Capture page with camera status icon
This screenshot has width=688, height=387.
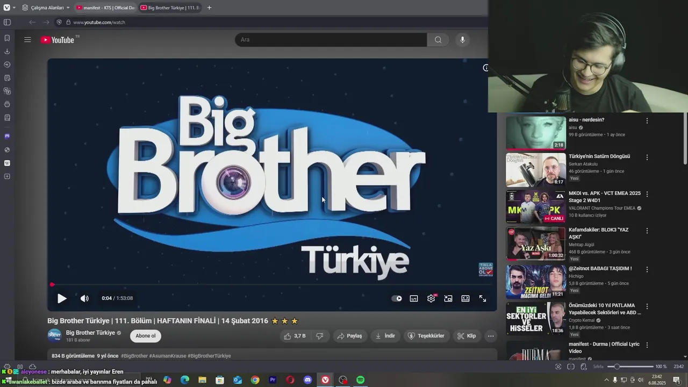(x=558, y=367)
